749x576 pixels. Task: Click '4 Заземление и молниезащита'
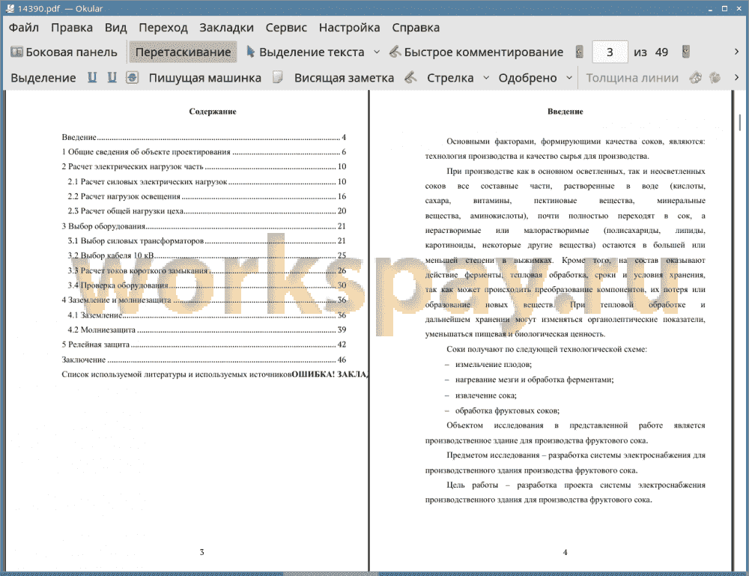(204, 300)
